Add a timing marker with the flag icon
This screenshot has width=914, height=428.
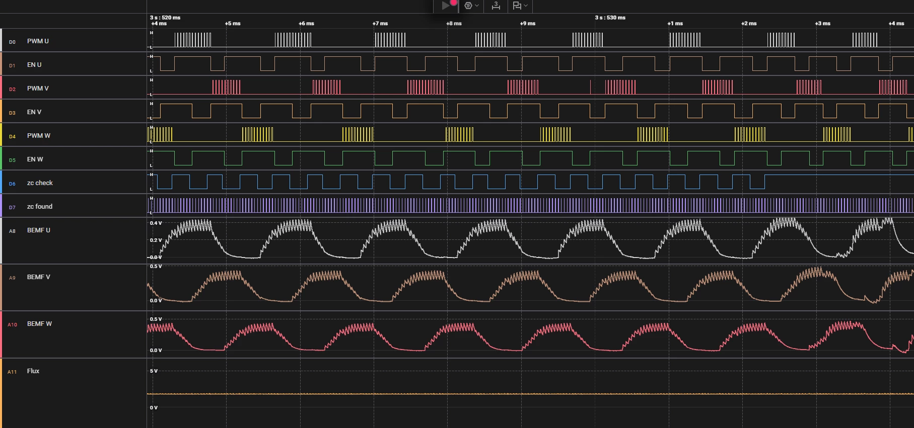(517, 6)
